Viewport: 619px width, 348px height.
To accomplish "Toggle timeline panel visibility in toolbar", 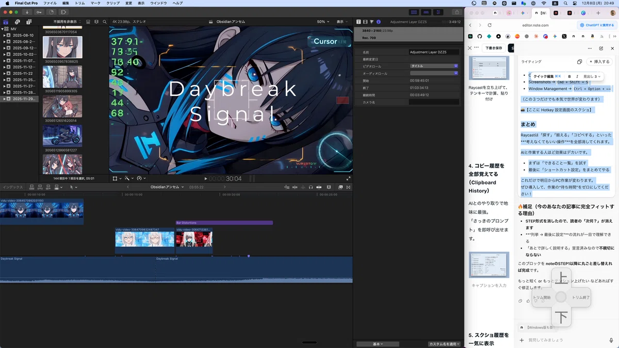I will click(x=426, y=12).
